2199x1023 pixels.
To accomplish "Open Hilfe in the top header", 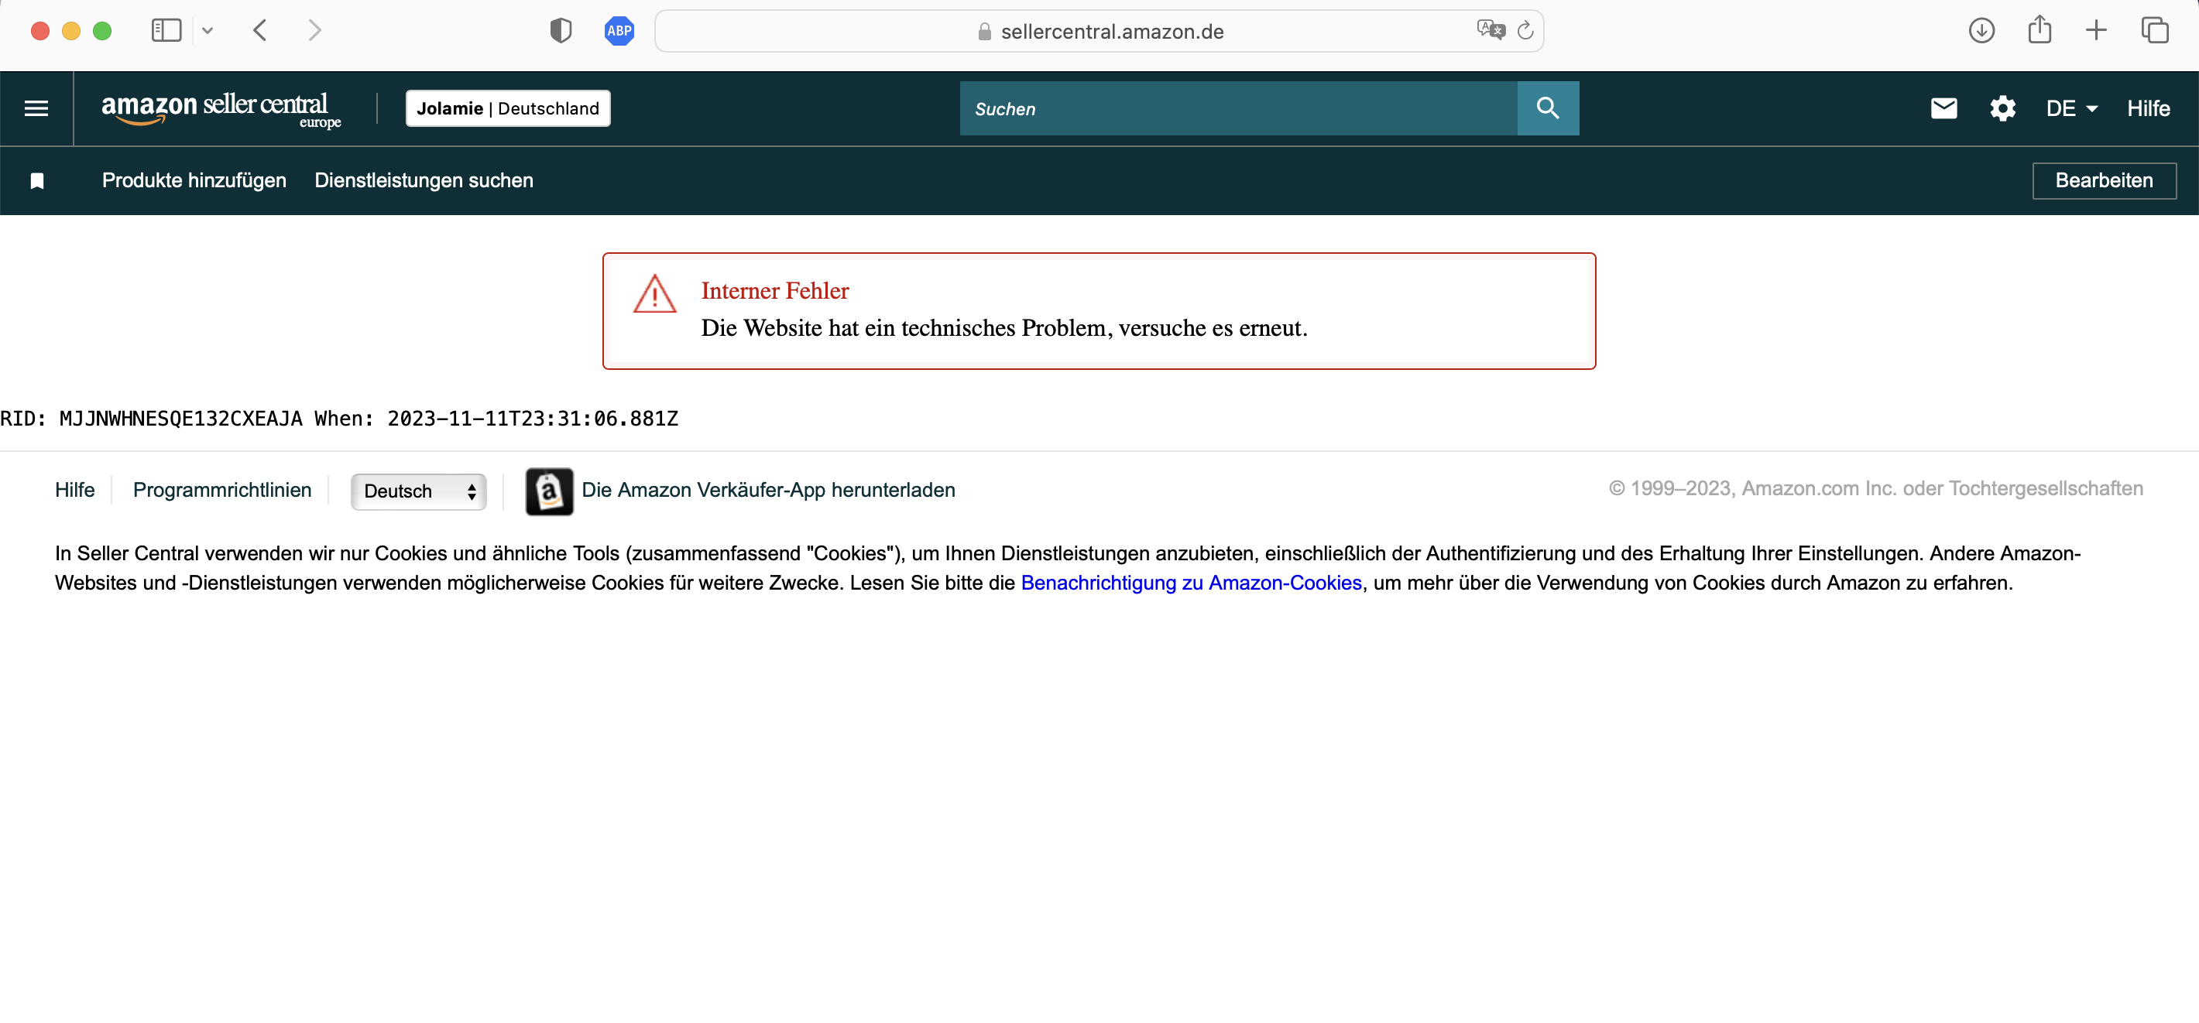I will (x=2148, y=108).
